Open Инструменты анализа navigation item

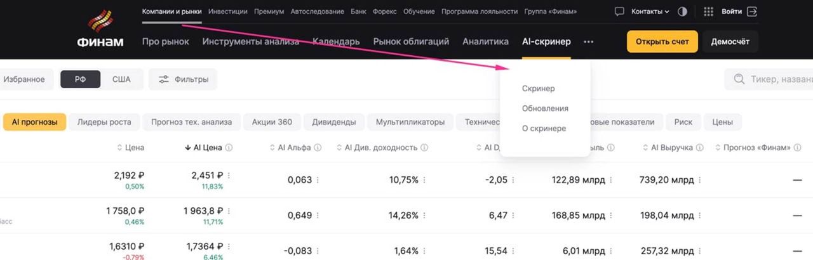pyautogui.click(x=250, y=42)
